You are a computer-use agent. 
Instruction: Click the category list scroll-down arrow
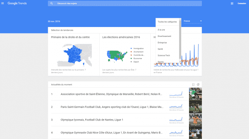point(180,62)
